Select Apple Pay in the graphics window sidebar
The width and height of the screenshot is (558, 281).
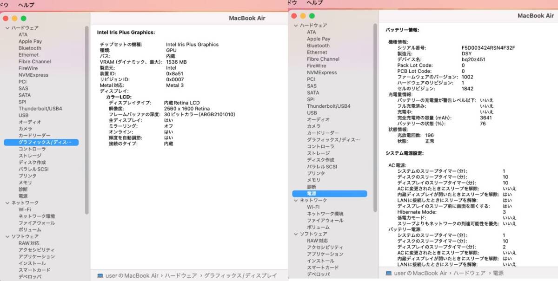30,41
